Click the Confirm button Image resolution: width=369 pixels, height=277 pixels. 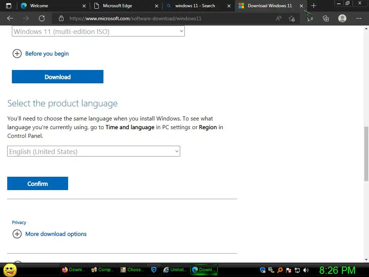click(x=37, y=184)
